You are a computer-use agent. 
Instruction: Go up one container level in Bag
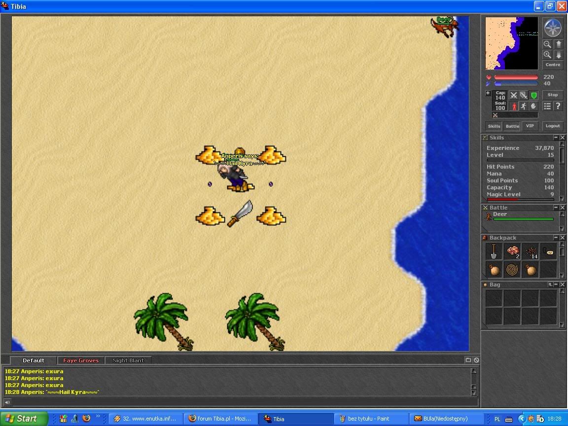[550, 284]
